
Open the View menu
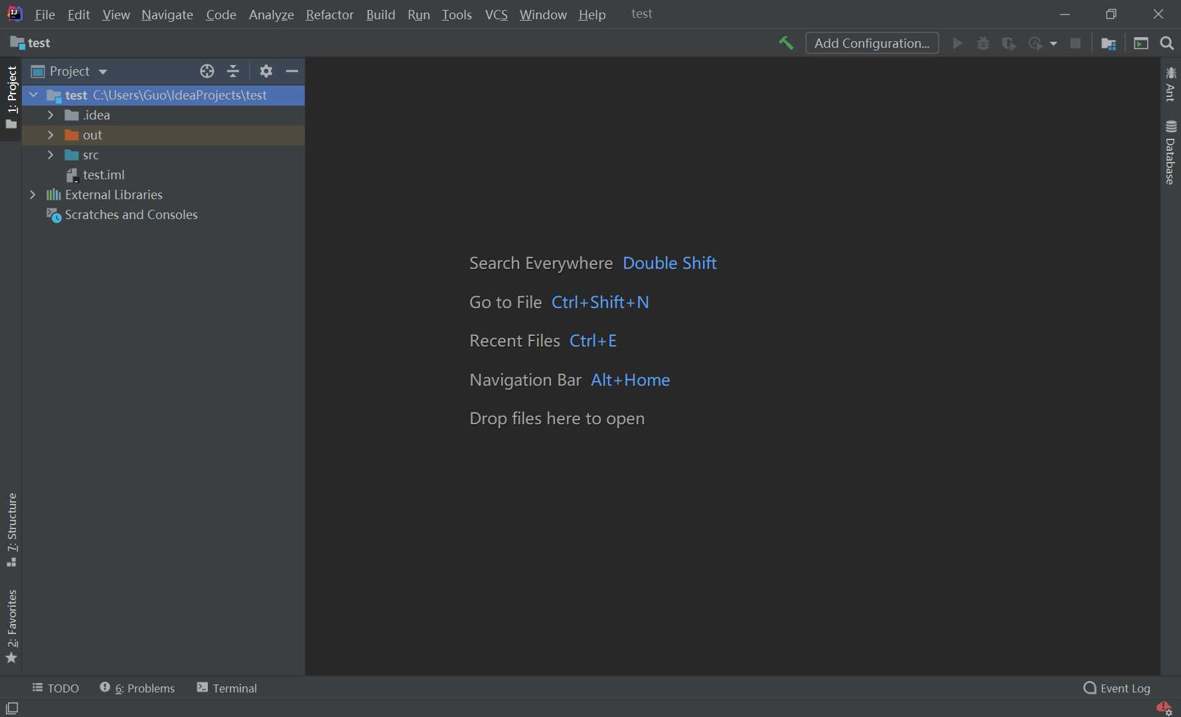point(116,15)
